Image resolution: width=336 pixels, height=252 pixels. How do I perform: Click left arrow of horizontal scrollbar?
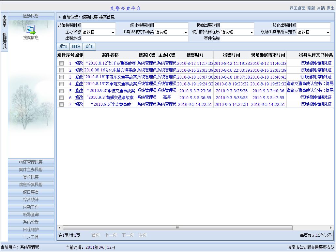coord(59,228)
